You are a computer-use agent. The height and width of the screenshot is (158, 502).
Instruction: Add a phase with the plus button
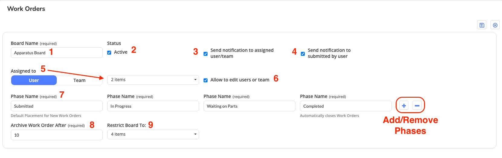(404, 106)
